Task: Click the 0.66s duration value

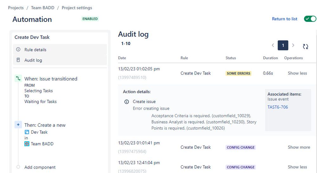Action: tap(268, 73)
